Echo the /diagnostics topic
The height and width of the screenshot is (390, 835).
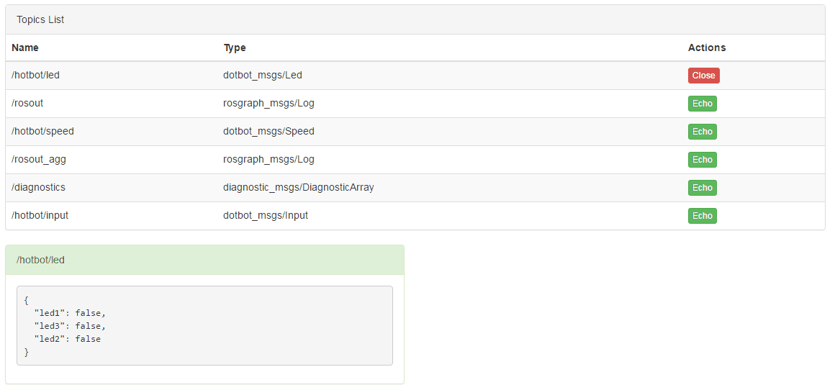tap(702, 188)
